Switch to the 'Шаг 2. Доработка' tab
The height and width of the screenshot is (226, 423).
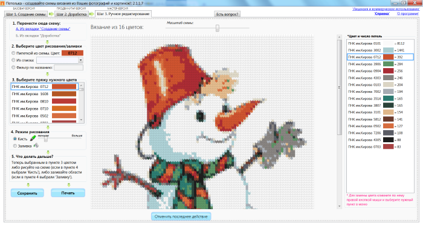pos(71,14)
